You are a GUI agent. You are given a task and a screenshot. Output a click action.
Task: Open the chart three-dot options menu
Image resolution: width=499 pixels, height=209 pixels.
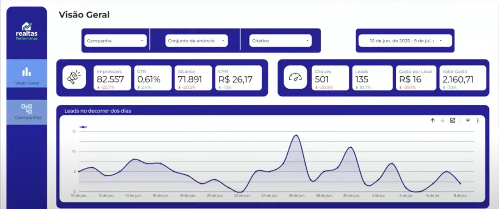tap(478, 121)
